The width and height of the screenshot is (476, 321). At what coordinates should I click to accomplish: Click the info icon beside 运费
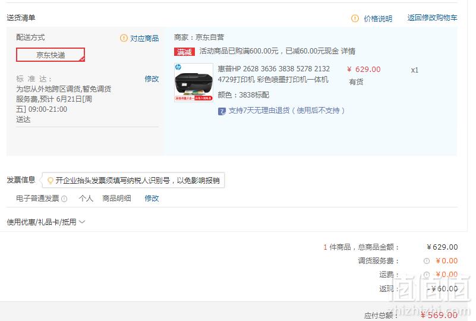427,275
